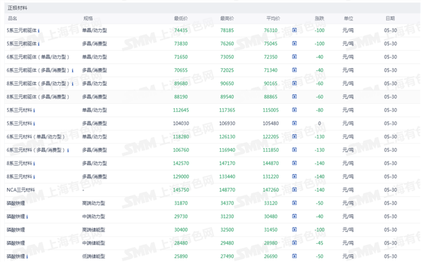Show info icon for 8系三元材料 priced 129000
The image size is (421, 262).
point(34,177)
